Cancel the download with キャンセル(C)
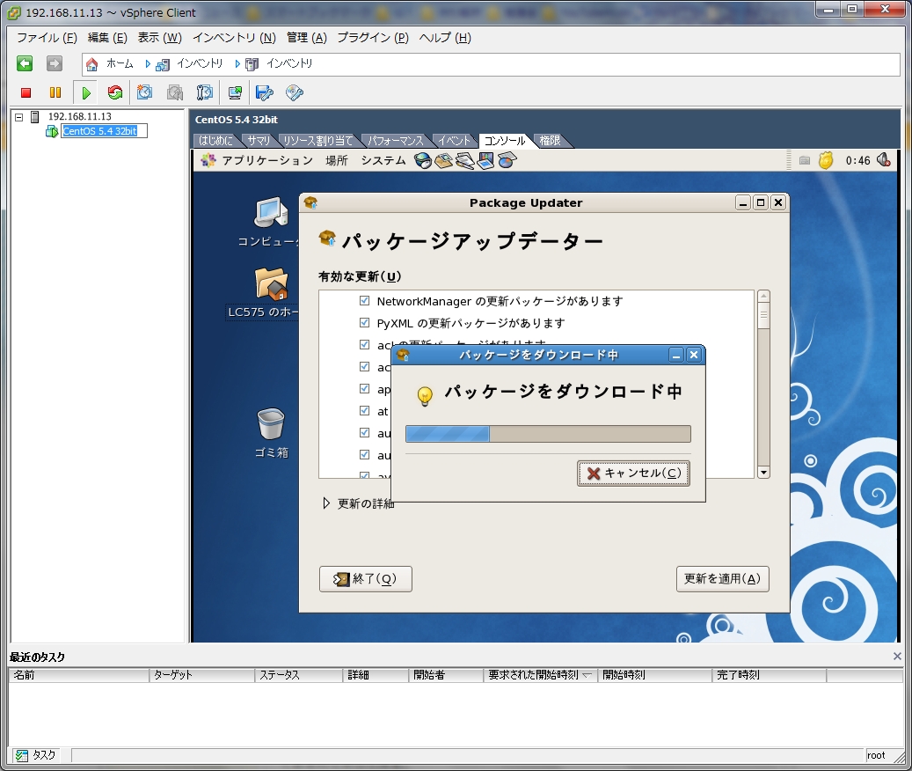 click(633, 474)
